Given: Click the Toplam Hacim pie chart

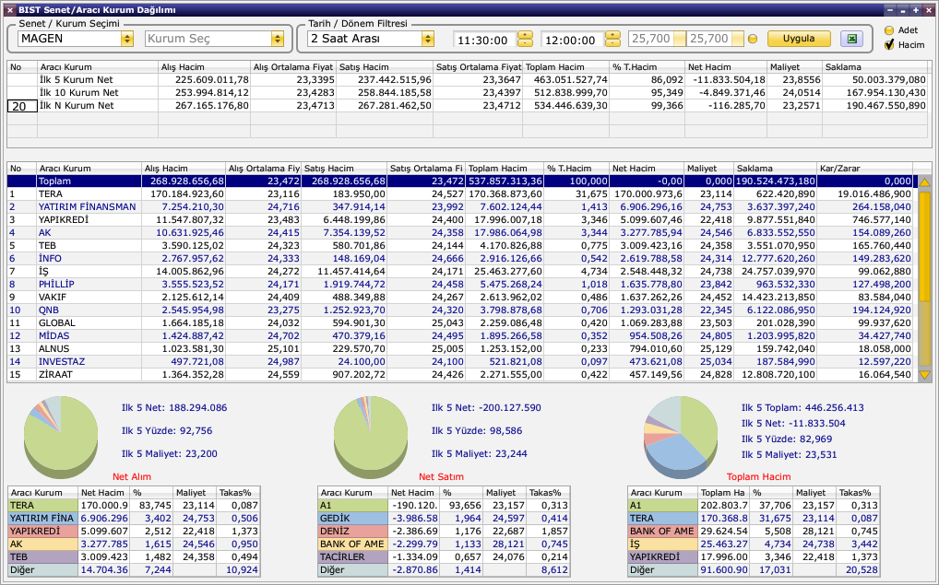Looking at the screenshot, I should pos(682,431).
